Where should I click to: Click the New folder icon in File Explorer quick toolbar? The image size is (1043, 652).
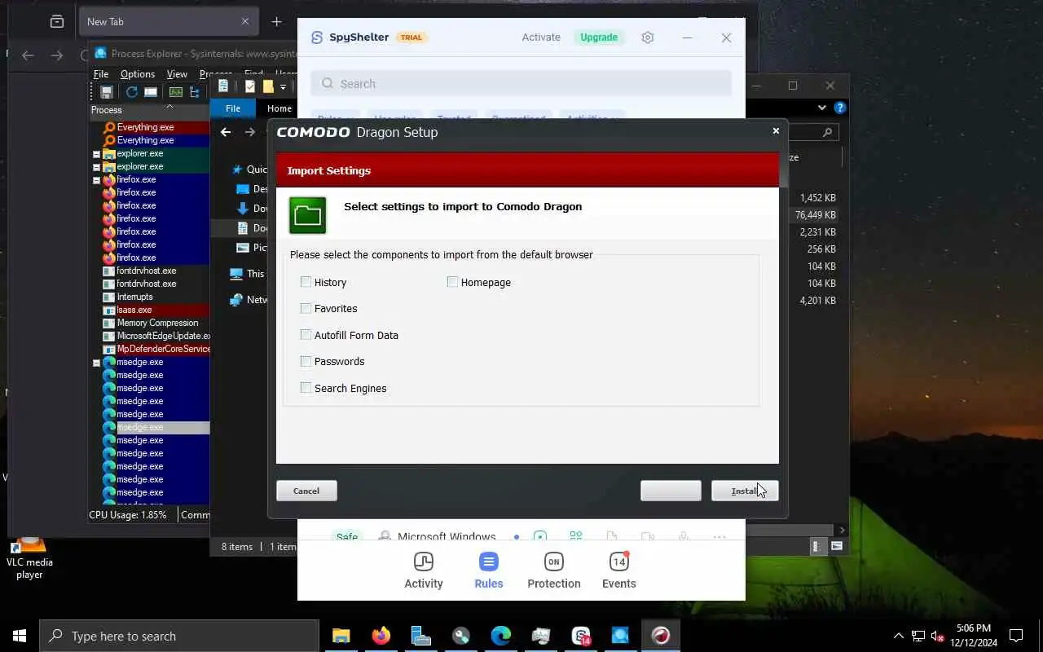pyautogui.click(x=268, y=86)
